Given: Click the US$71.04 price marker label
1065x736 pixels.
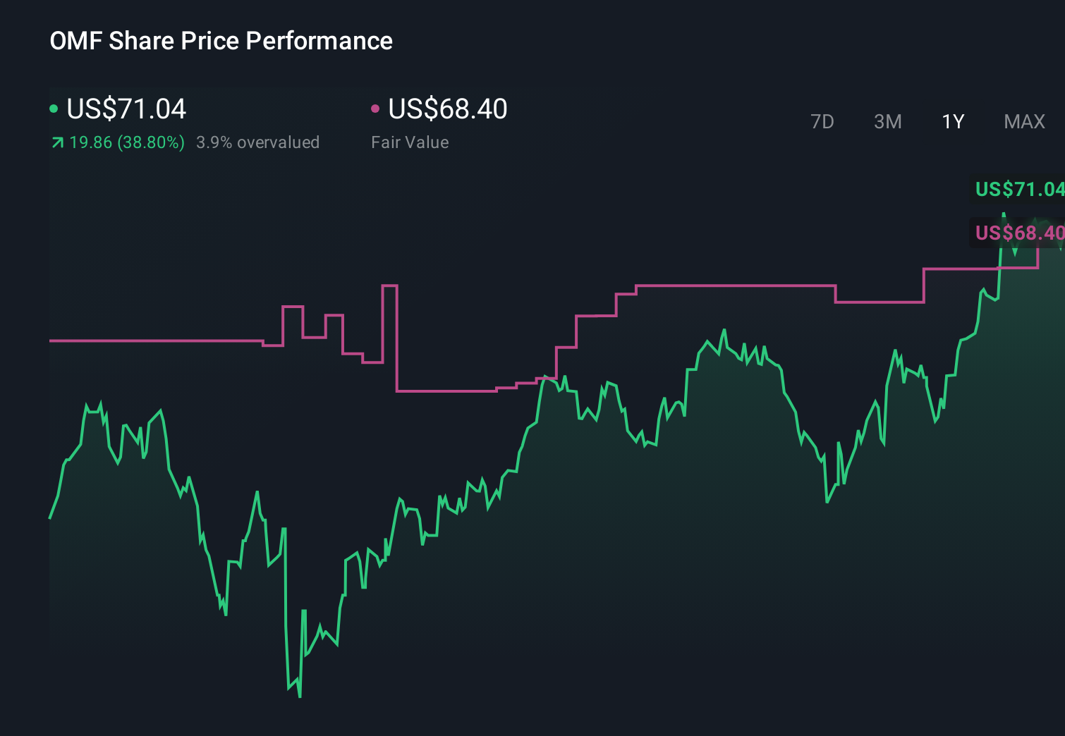Looking at the screenshot, I should point(1018,190).
